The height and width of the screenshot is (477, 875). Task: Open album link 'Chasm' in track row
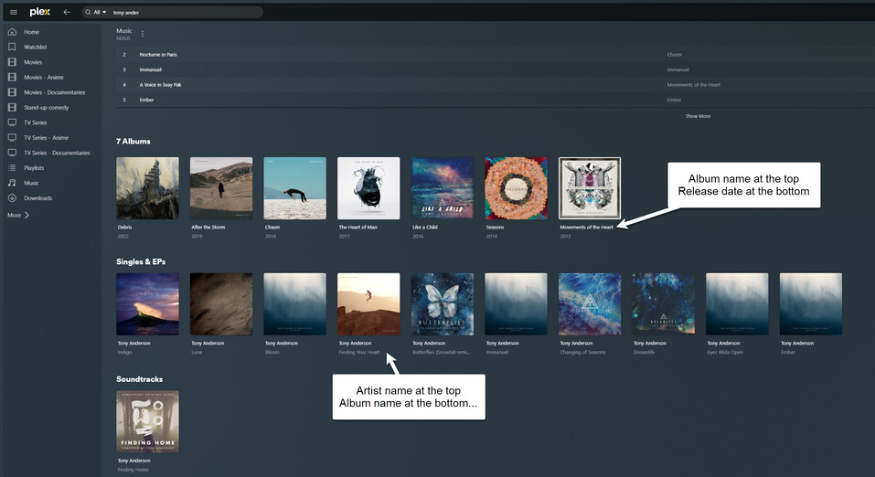(x=674, y=55)
